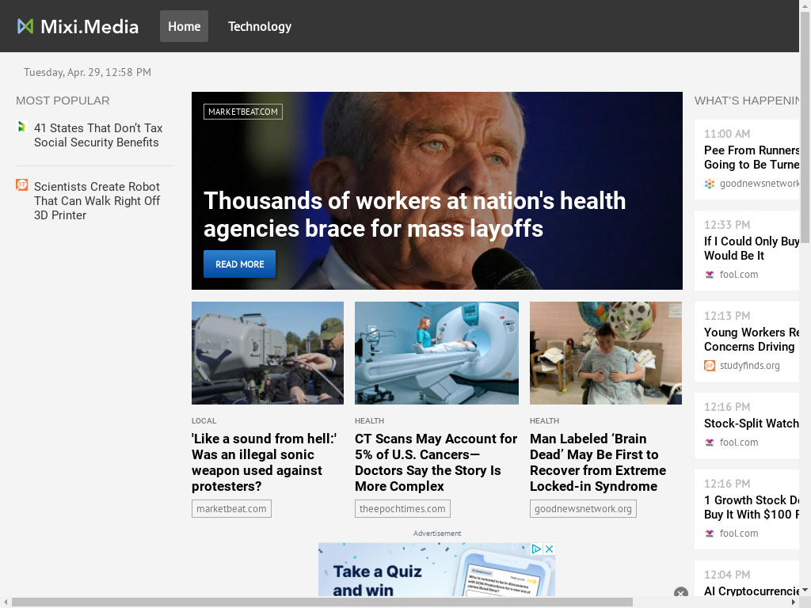This screenshot has height=608, width=811.
Task: Click the vertical scrollbar down arrow
Action: (805, 589)
